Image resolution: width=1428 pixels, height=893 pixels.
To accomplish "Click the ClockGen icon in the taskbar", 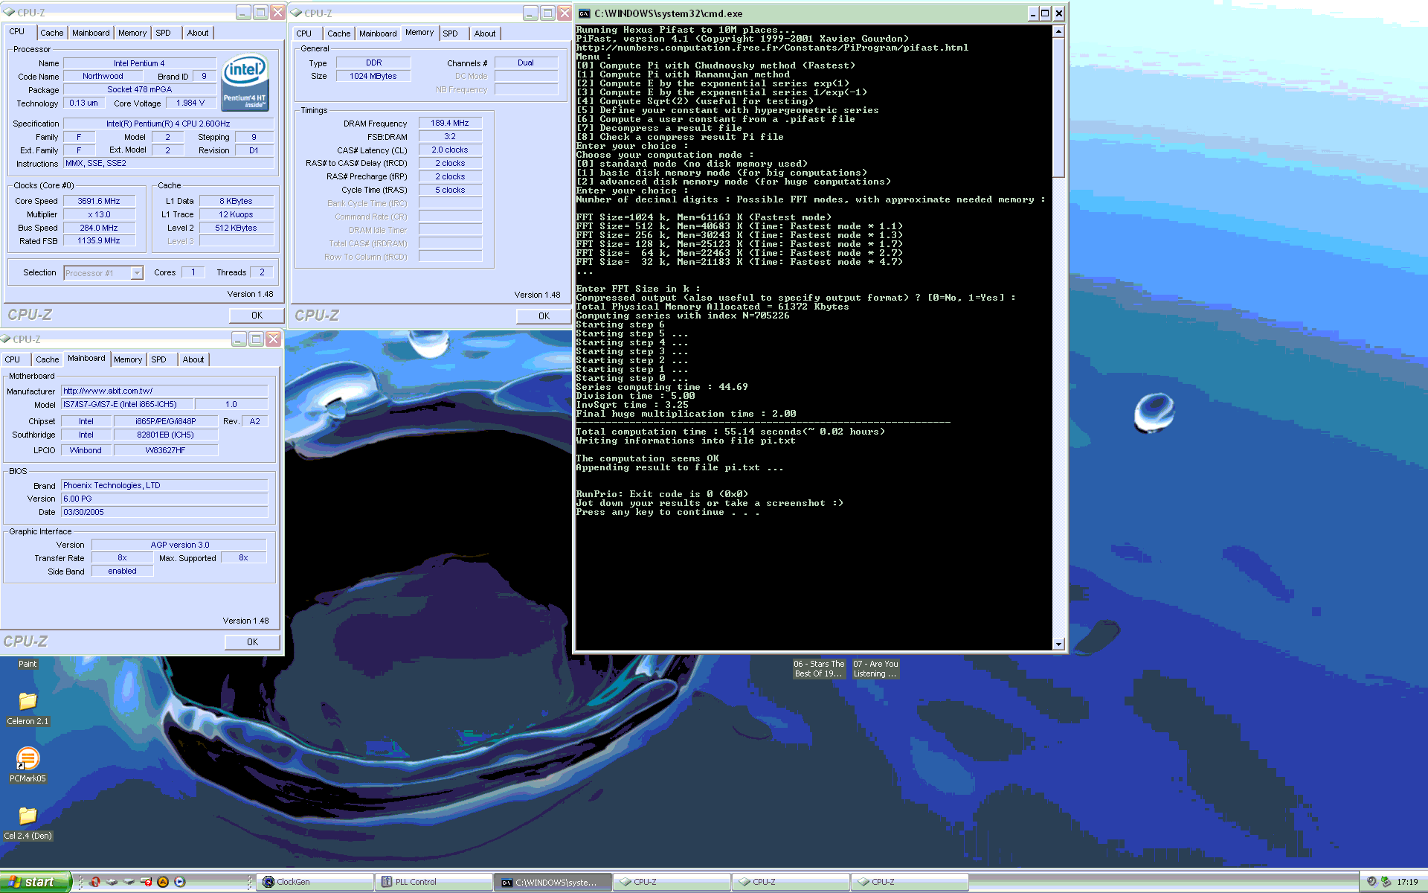I will [268, 882].
